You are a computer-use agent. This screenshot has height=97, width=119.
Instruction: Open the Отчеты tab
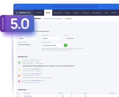114,13
